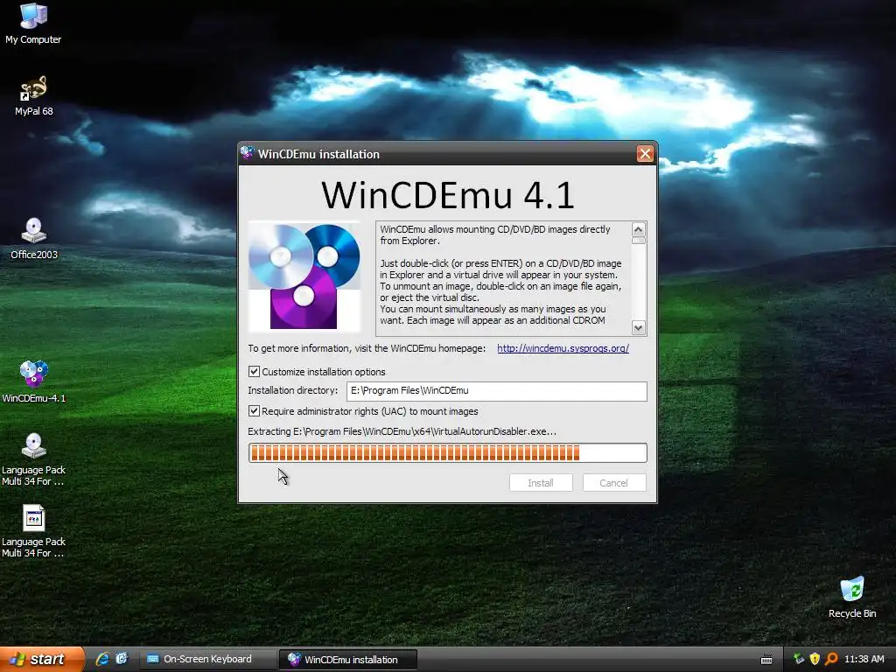Open the wincdemu.sysprogs.org homepage link
Viewport: 896px width, 672px height.
click(563, 348)
